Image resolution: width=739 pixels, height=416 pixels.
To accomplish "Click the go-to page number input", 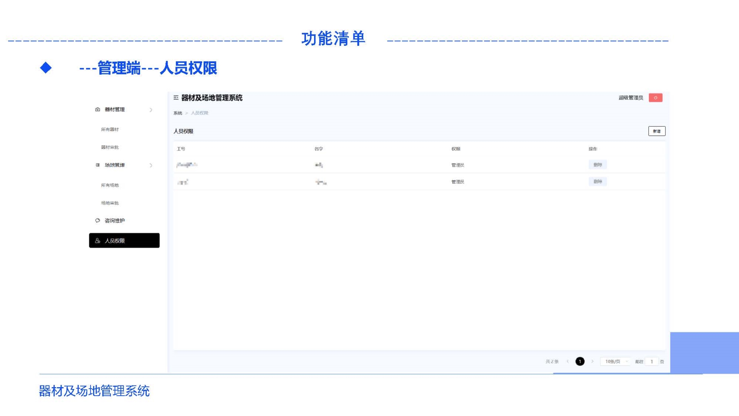I will tap(652, 361).
